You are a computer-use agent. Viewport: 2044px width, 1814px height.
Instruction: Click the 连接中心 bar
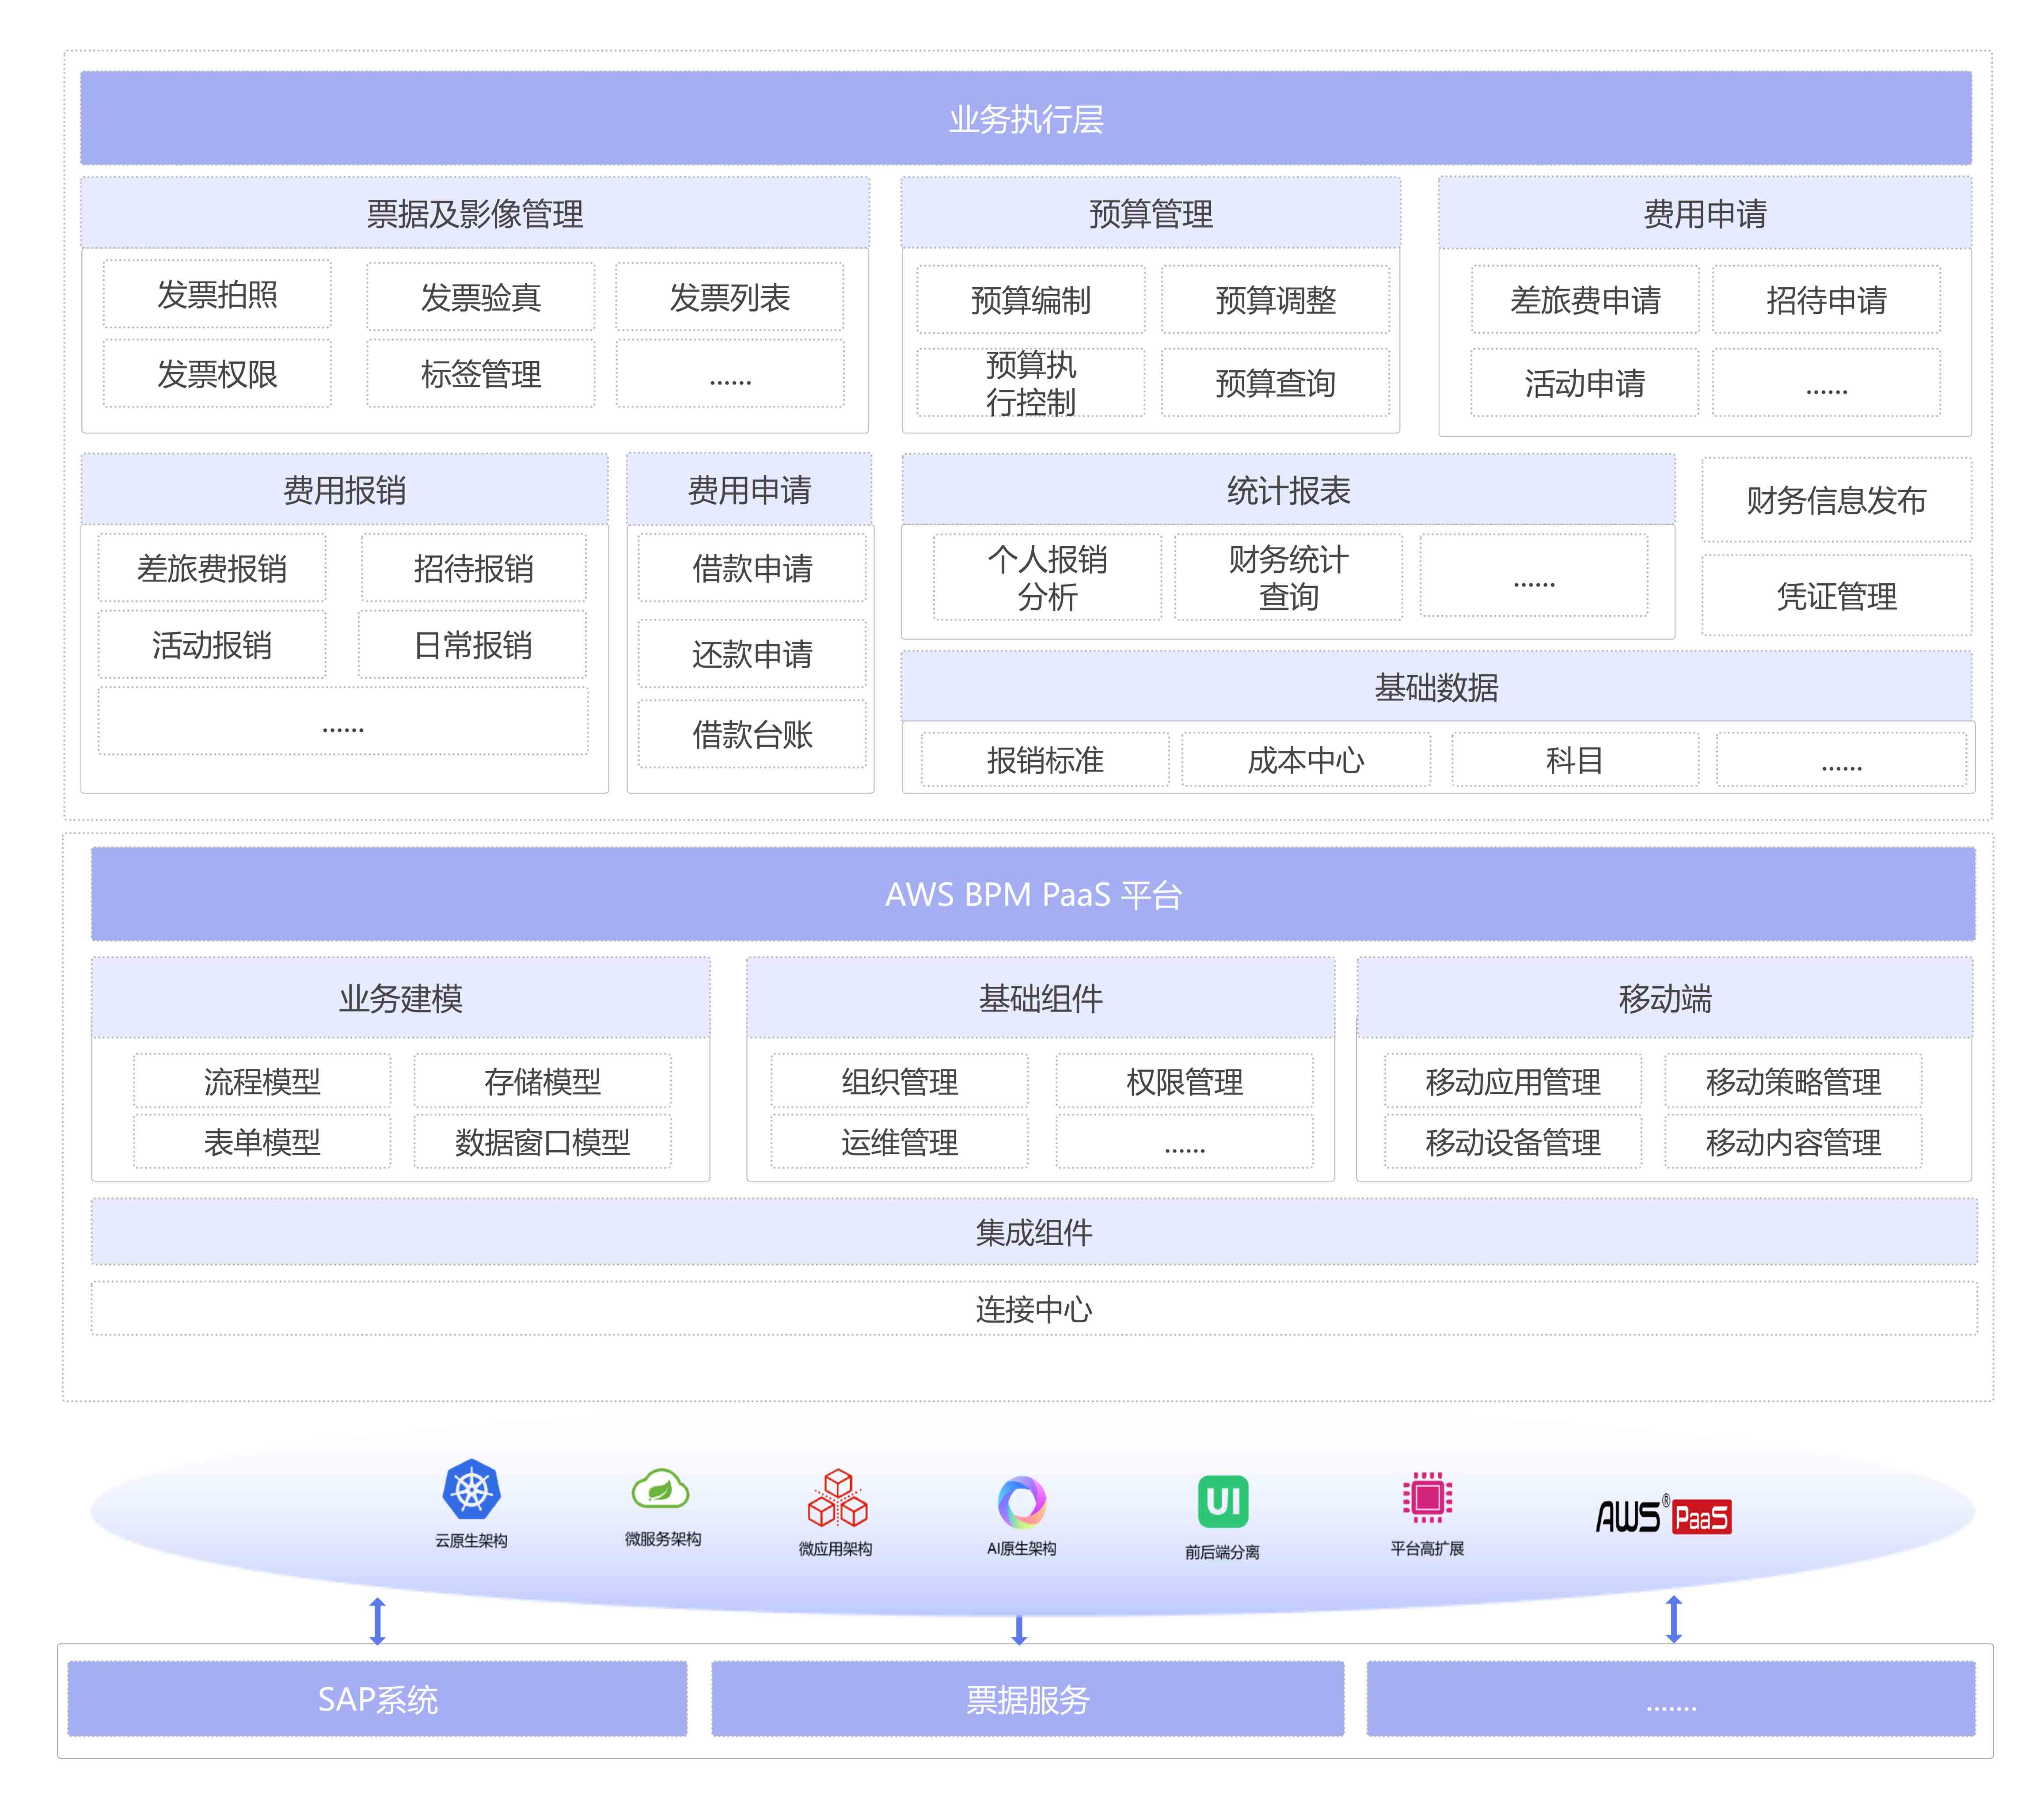click(x=1033, y=1309)
